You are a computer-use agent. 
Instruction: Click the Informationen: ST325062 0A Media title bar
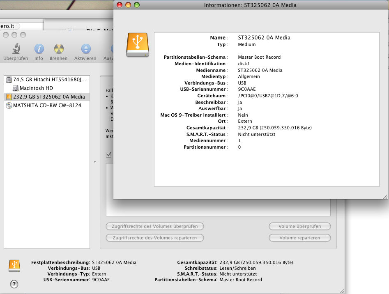pyautogui.click(x=250, y=5)
